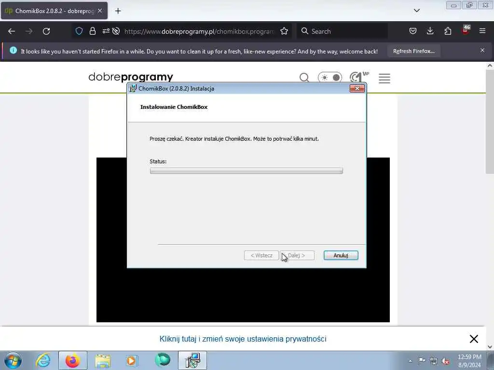Click the URL address field
This screenshot has height=370, width=494.
(x=199, y=31)
